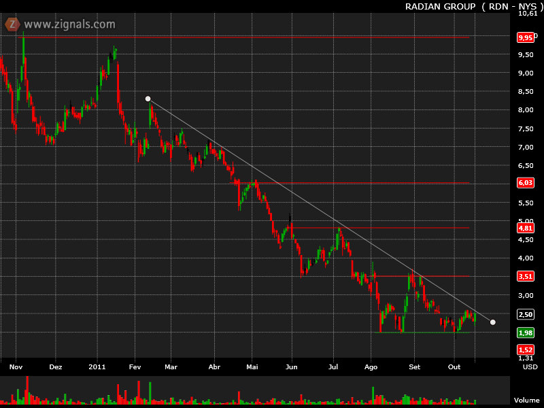This screenshot has width=544, height=408.
Task: Click the Nov month label on the time axis
Action: coord(16,367)
